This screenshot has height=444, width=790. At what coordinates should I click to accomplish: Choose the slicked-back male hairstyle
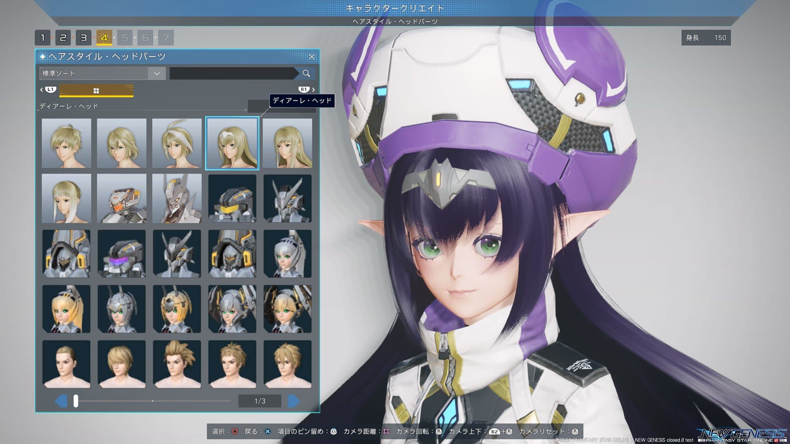point(66,364)
